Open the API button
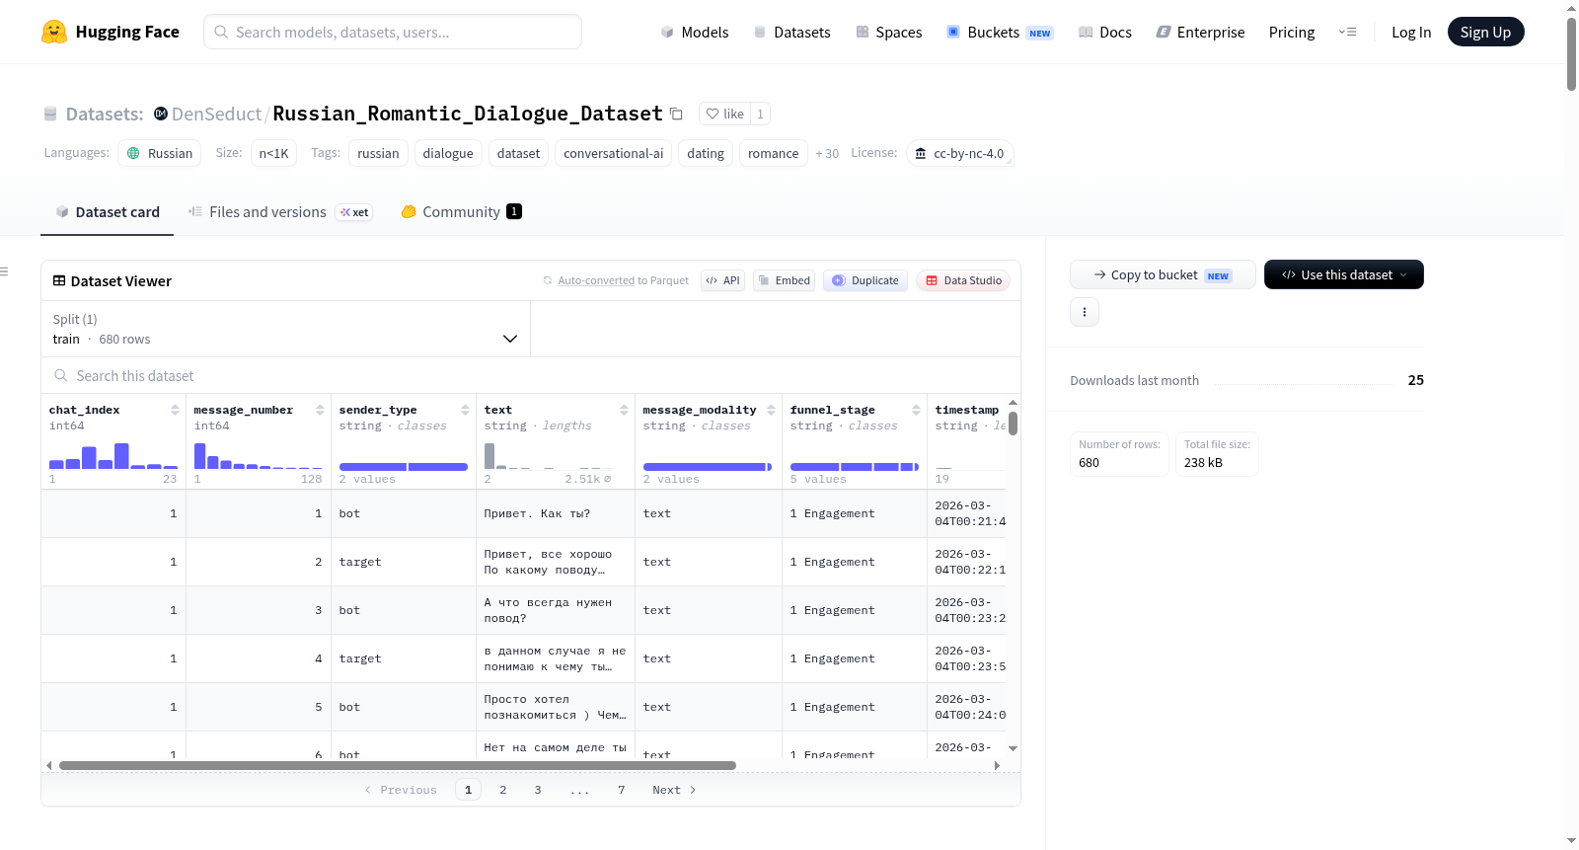Image resolution: width=1579 pixels, height=850 pixels. click(x=723, y=280)
